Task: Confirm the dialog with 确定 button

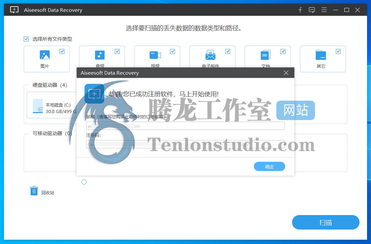Action: (x=269, y=166)
